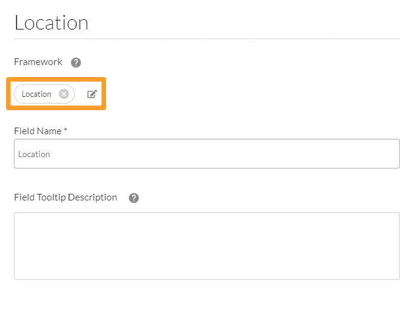413x313 pixels.
Task: Click the Field Tooltip Description label
Action: (65, 197)
